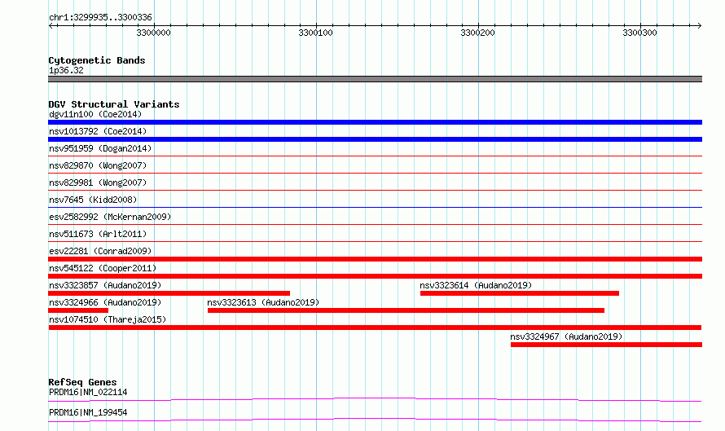Image resolution: width=725 pixels, height=431 pixels.
Task: Select the gray 1p36.32 cytogenetic band bar
Action: 375,79
